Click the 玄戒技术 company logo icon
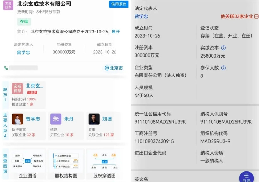This screenshot has height=182, width=259. pos(8,5)
